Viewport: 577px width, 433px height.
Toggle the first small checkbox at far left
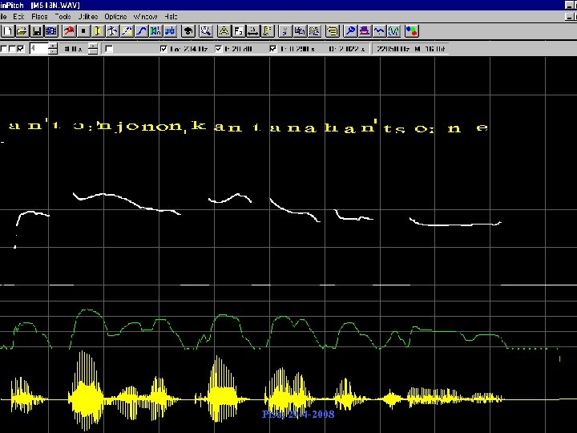[5, 49]
